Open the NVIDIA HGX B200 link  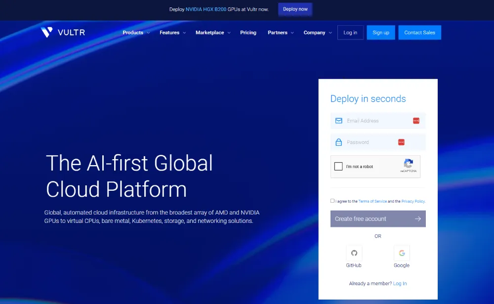pyautogui.click(x=206, y=9)
